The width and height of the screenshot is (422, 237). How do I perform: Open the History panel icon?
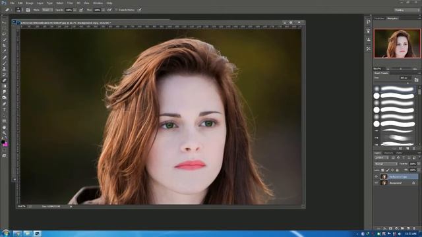click(x=368, y=22)
